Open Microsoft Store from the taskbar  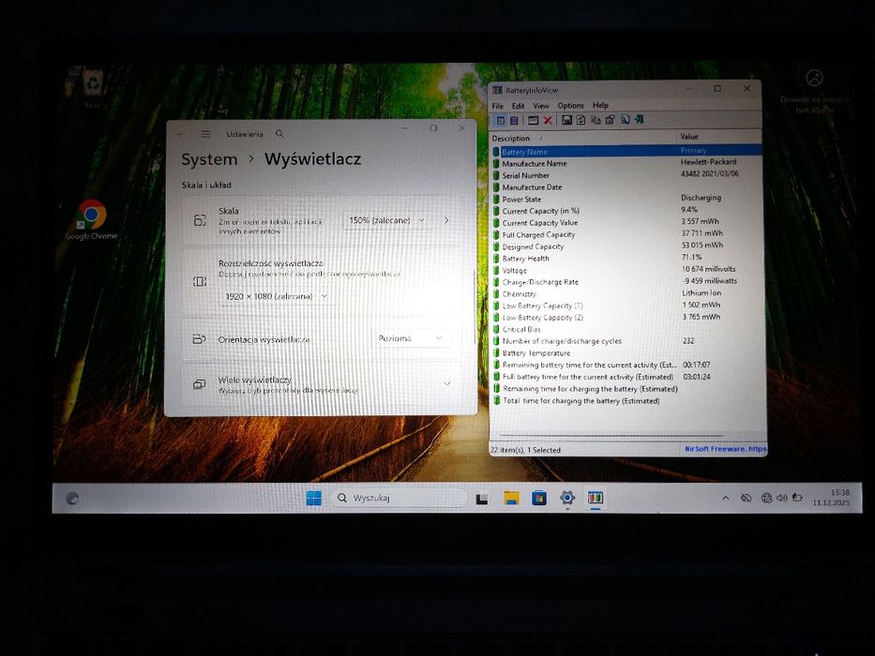pos(539,499)
